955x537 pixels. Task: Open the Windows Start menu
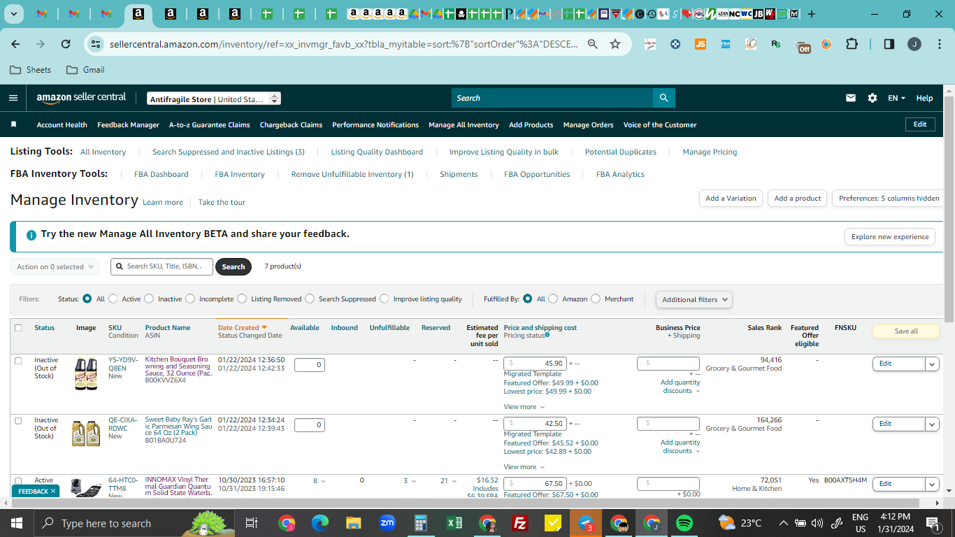pyautogui.click(x=17, y=523)
